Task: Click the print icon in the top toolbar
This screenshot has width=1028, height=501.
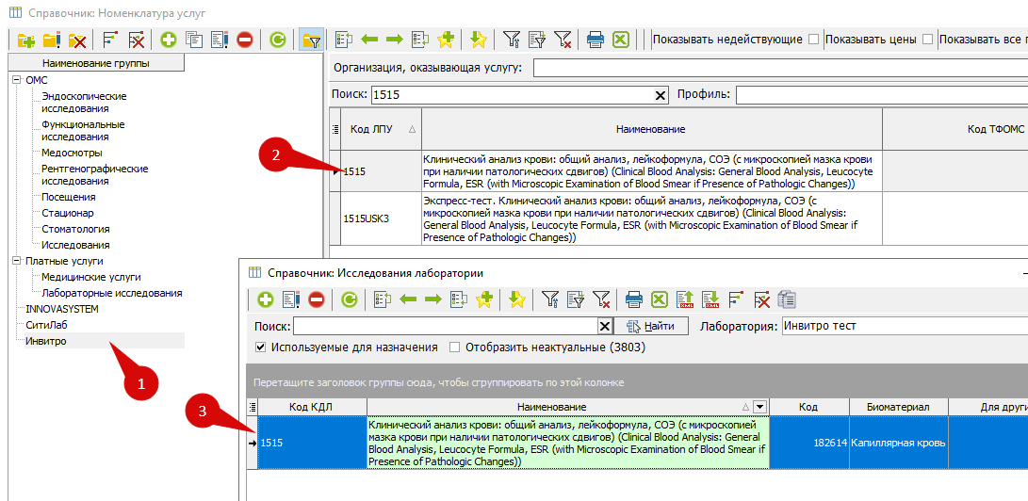Action: coord(596,40)
